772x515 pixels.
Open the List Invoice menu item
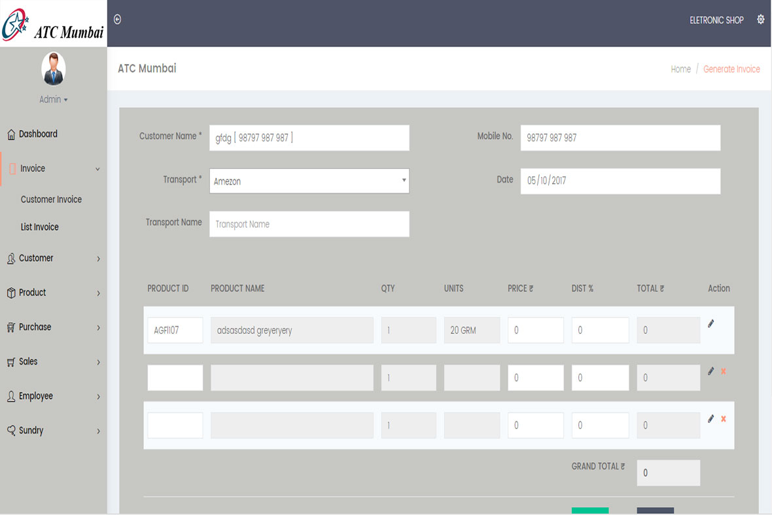40,227
